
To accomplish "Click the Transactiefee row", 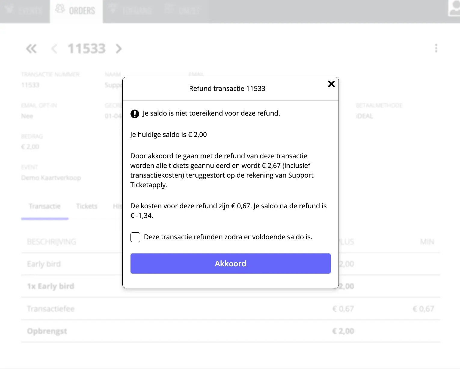I will [51, 309].
